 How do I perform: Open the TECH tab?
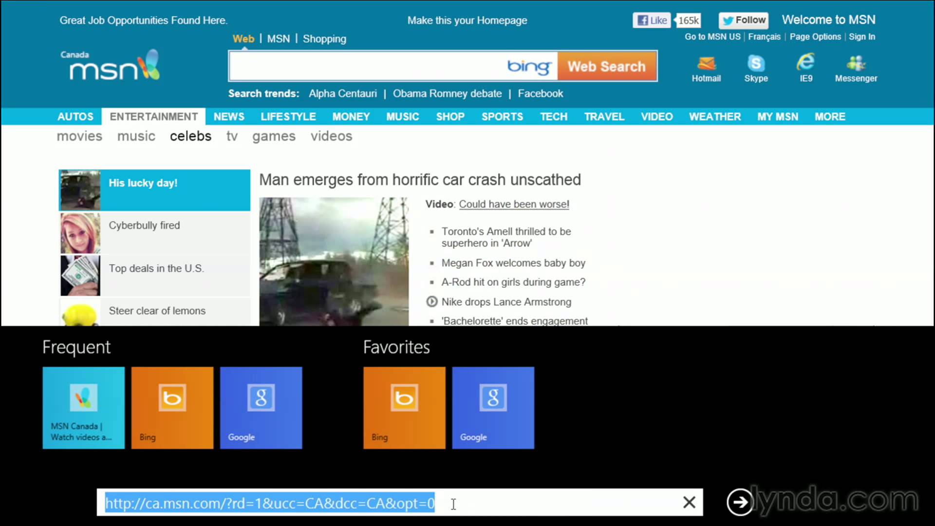pos(554,117)
